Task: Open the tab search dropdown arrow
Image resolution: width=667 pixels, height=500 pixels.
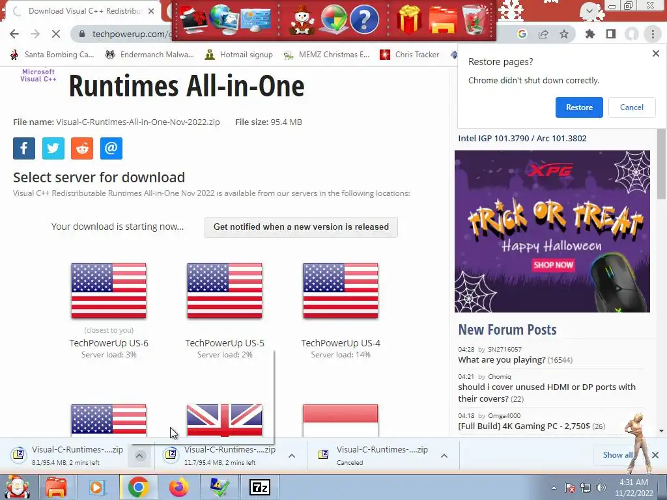Action: tap(589, 10)
